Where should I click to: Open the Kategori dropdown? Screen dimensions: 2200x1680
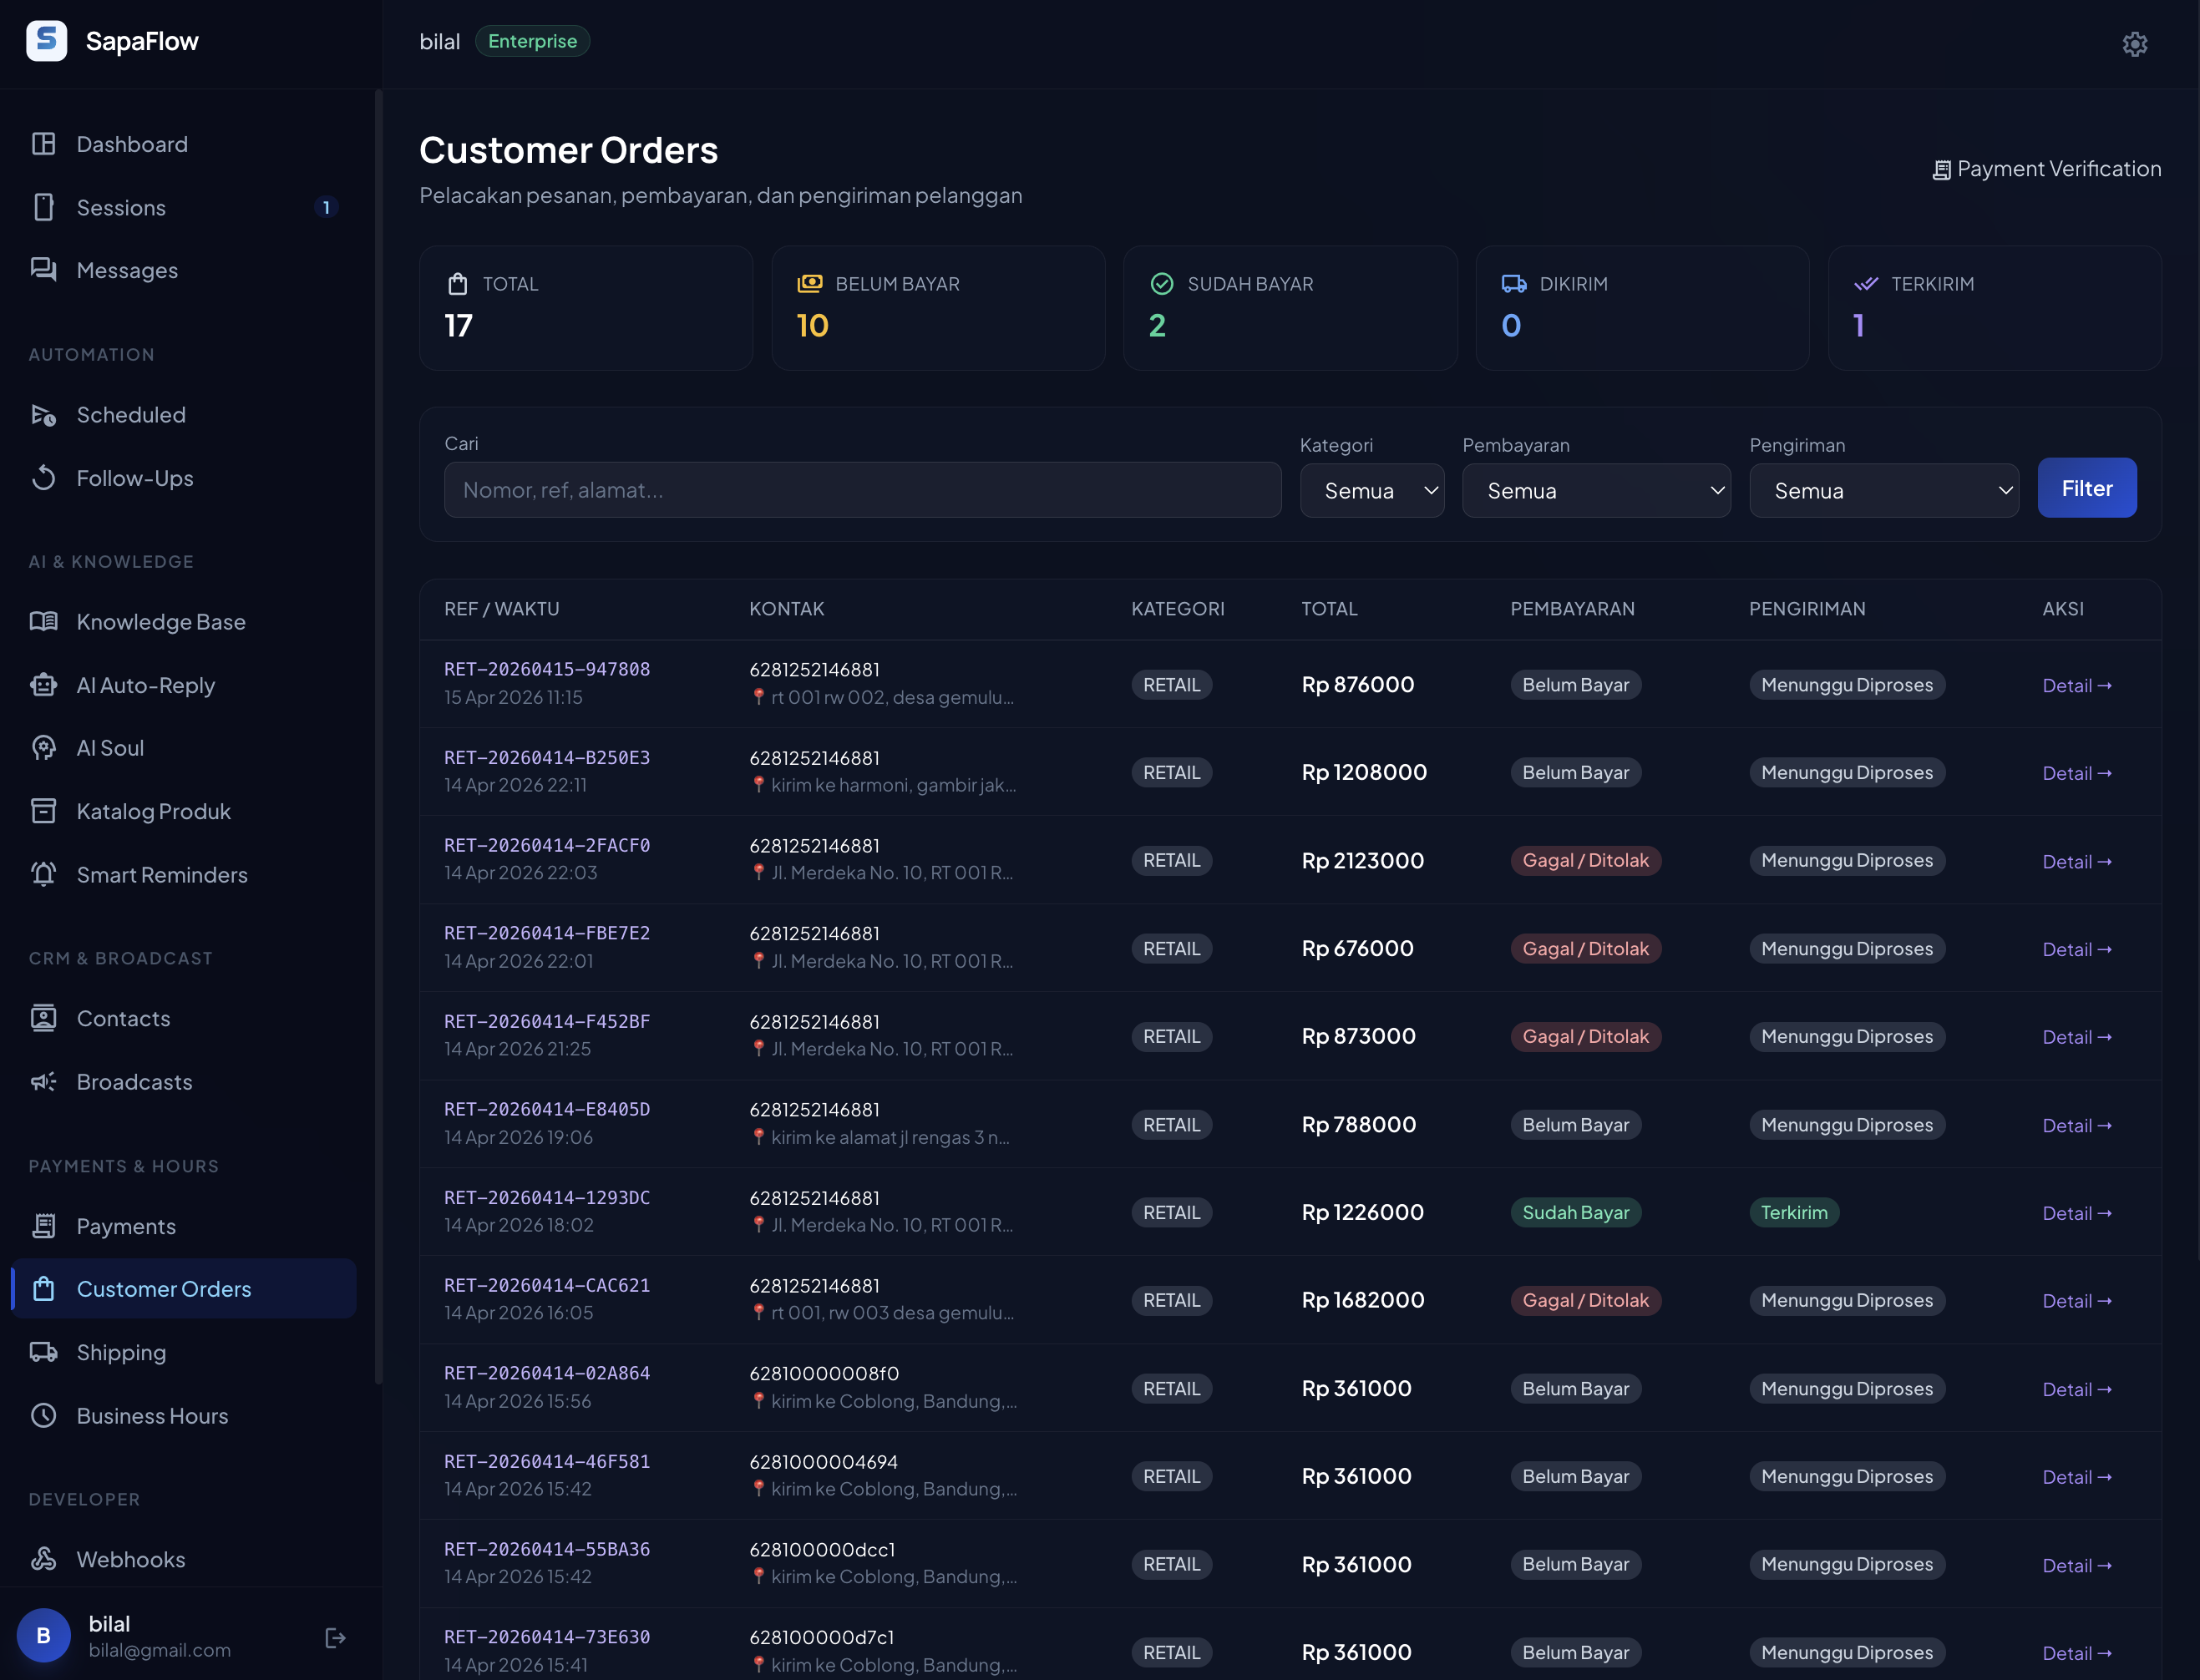point(1371,490)
